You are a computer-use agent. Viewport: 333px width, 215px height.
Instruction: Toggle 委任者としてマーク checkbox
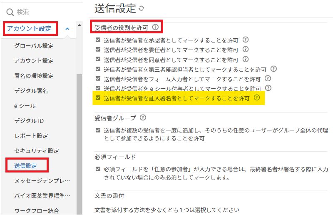98,49
